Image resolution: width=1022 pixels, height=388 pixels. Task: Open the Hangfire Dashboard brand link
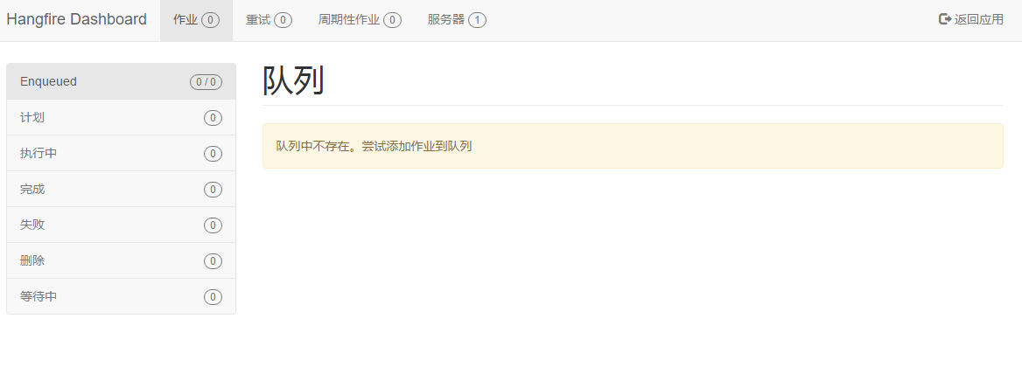[x=76, y=19]
